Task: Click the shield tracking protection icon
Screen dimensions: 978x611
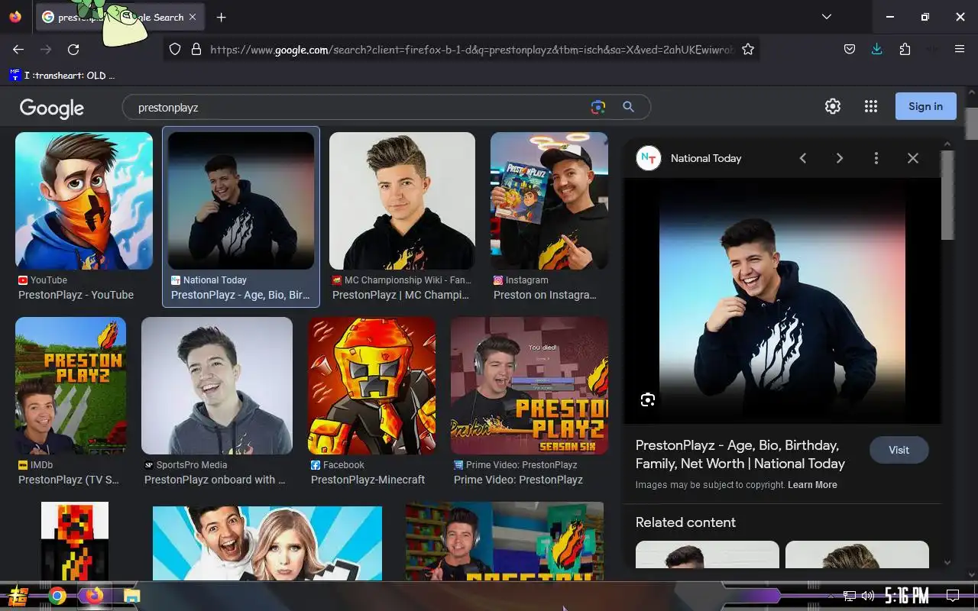Action: point(175,49)
